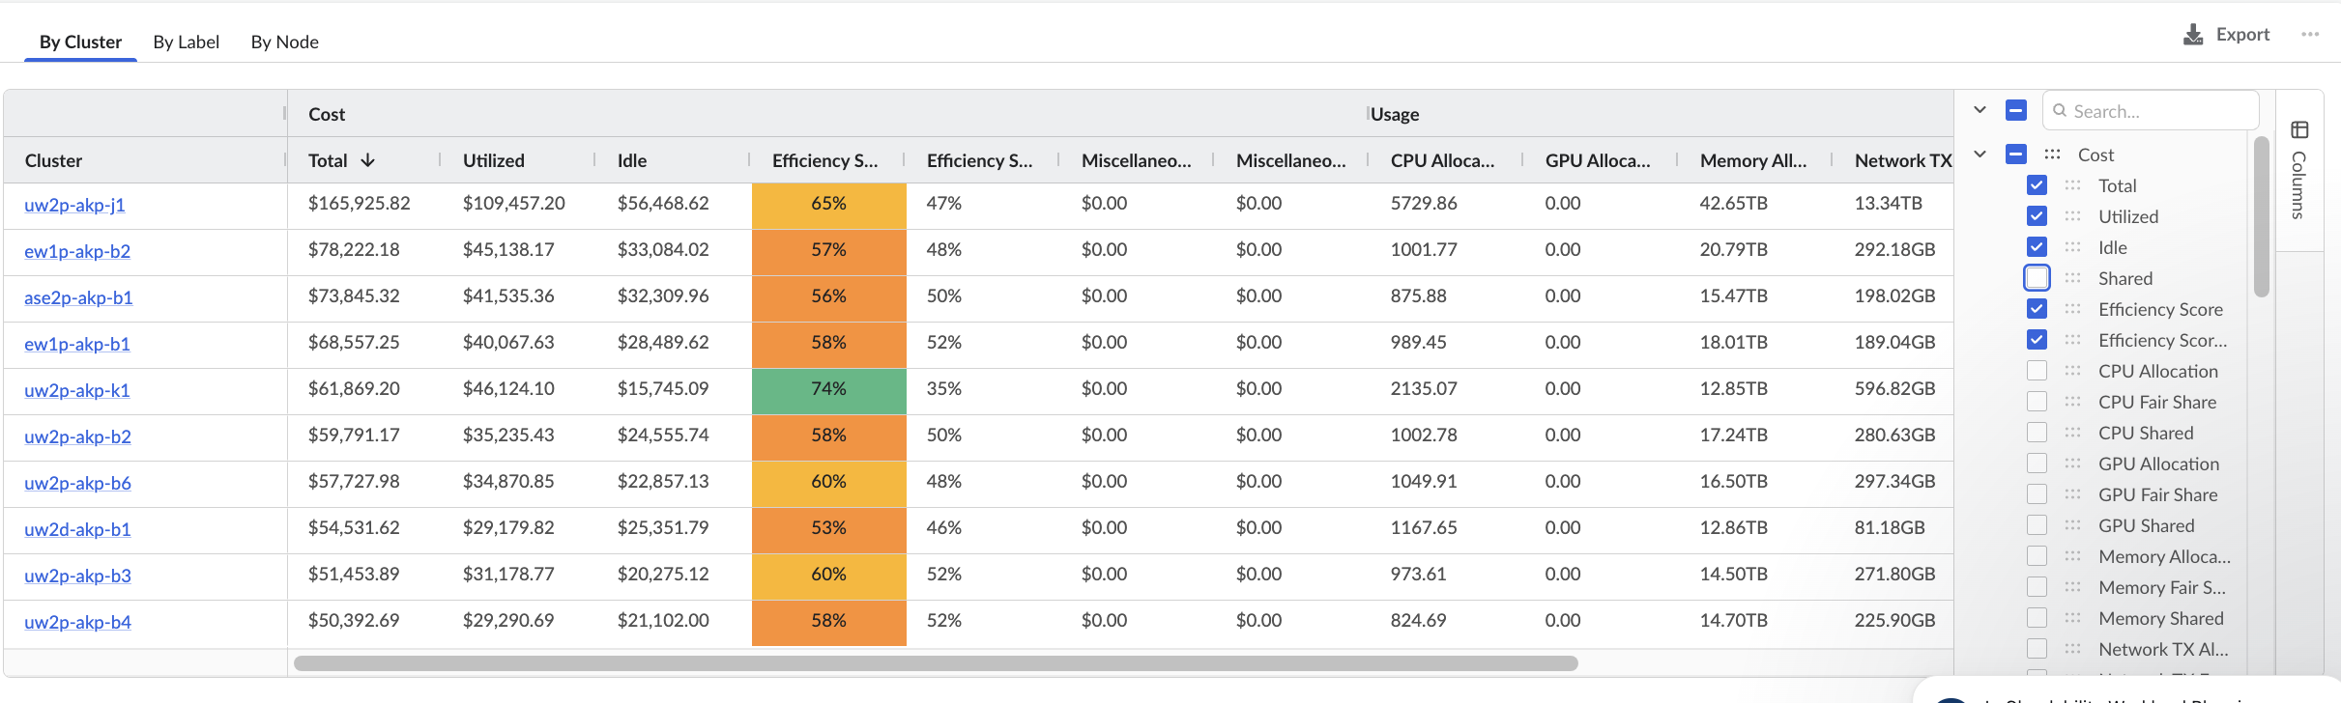Click the sort arrow on Total column
Screen dimensions: 2341x703
point(367,160)
